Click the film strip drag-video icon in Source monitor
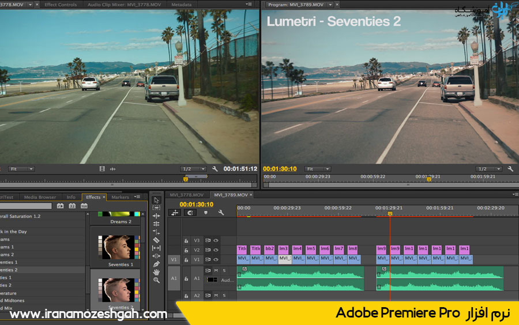The height and width of the screenshot is (325, 519). pos(102,169)
